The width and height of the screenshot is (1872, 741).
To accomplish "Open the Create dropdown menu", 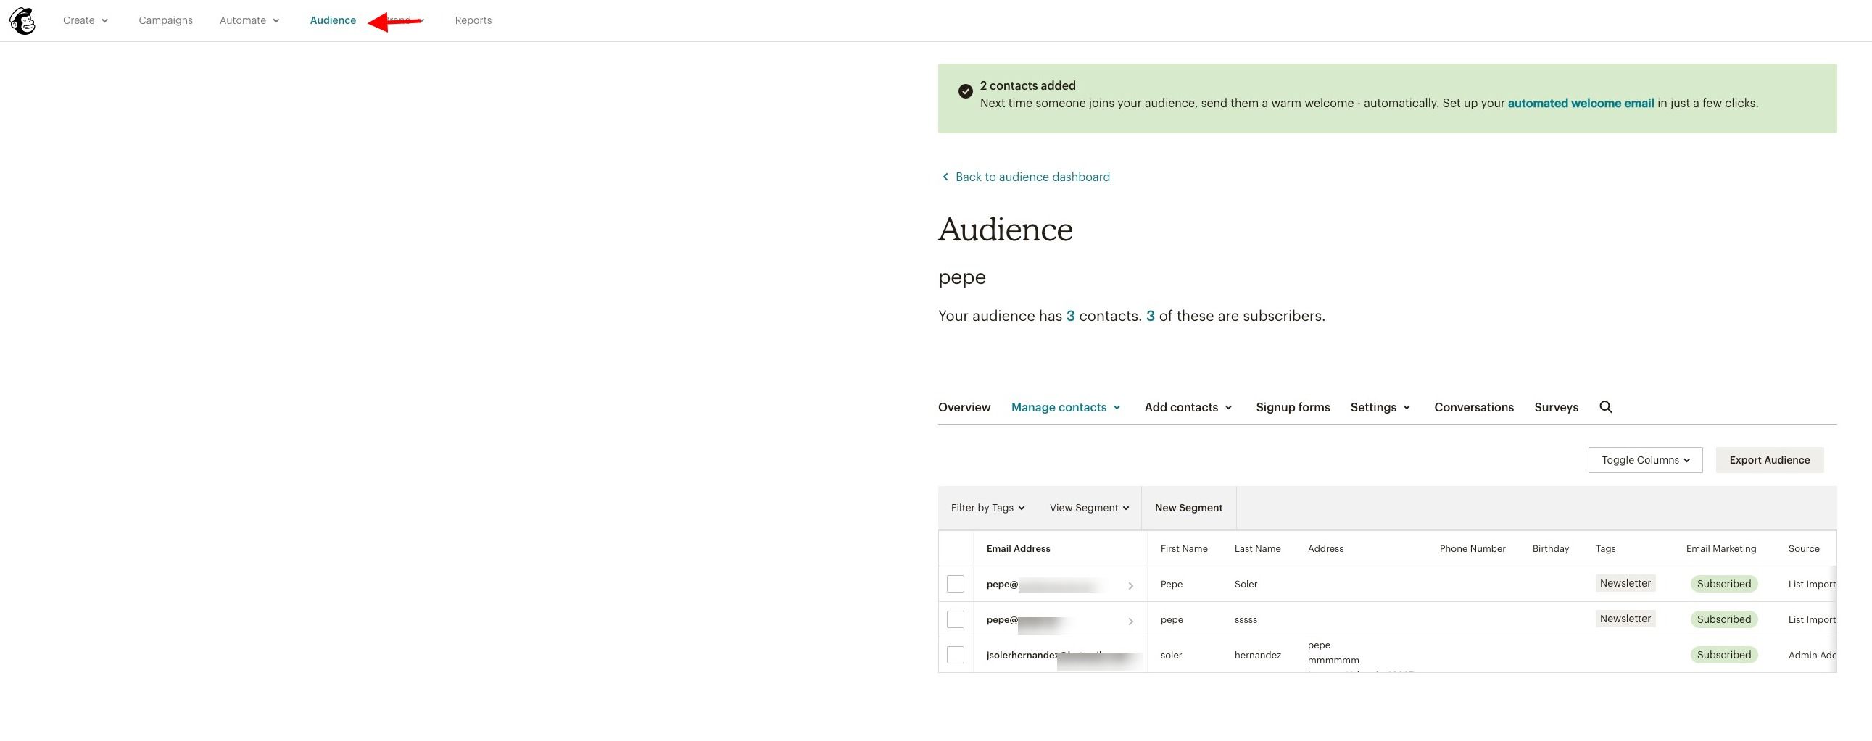I will (85, 20).
